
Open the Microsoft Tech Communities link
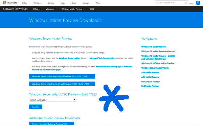(102, 58)
